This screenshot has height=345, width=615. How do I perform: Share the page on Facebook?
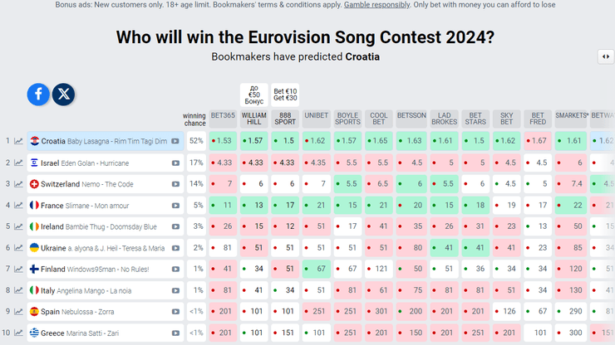click(38, 95)
